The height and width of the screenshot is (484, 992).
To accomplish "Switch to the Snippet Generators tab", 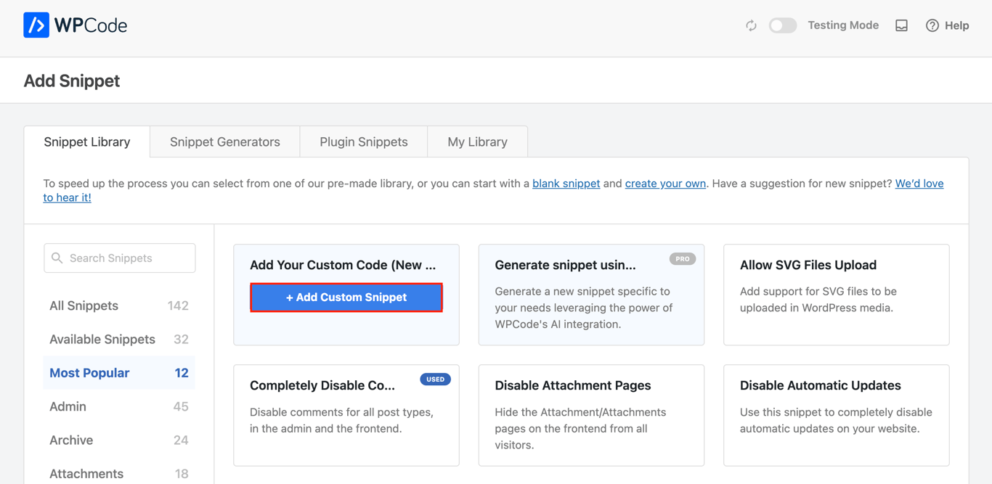I will (224, 141).
